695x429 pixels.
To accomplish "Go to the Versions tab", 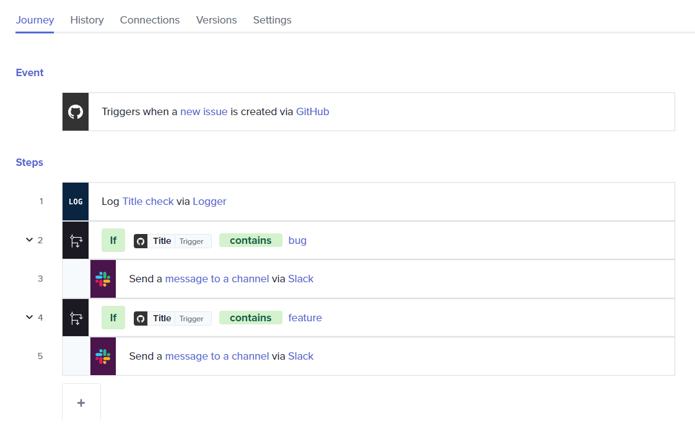I will point(216,20).
